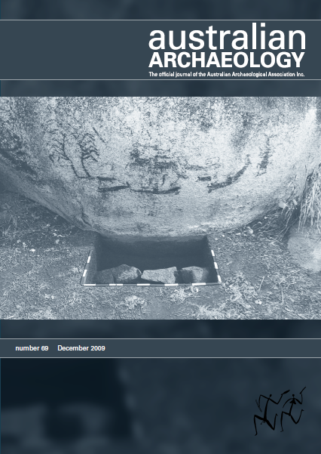Select the 'December 2009' date text
321x454 pixels.
(x=81, y=348)
